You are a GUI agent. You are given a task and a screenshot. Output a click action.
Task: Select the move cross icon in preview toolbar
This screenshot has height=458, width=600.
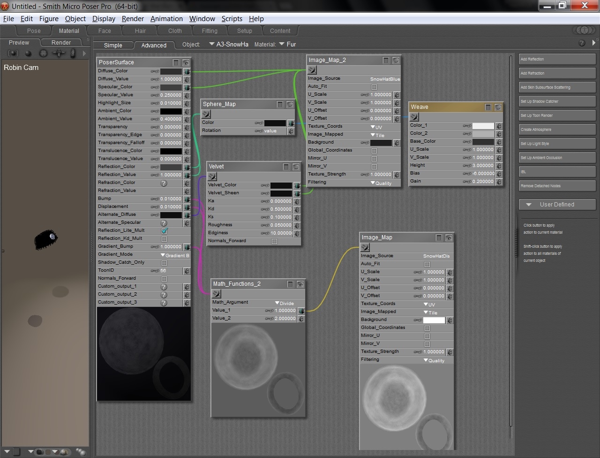(59, 53)
